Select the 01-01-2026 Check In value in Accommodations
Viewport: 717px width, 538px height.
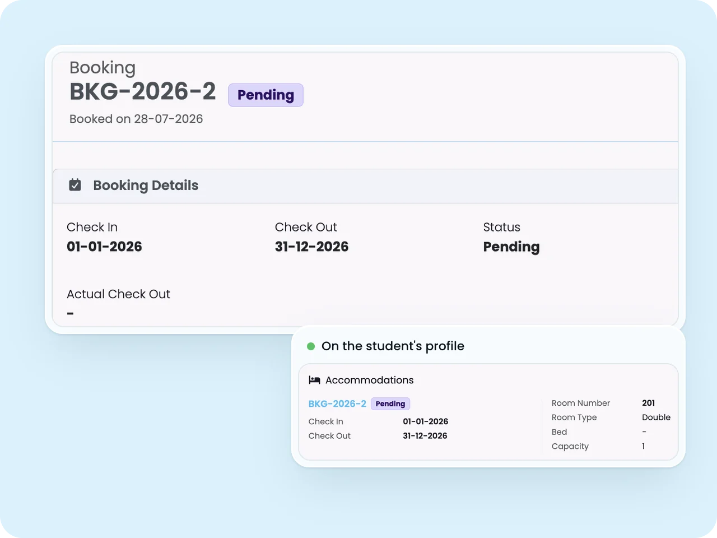click(426, 421)
